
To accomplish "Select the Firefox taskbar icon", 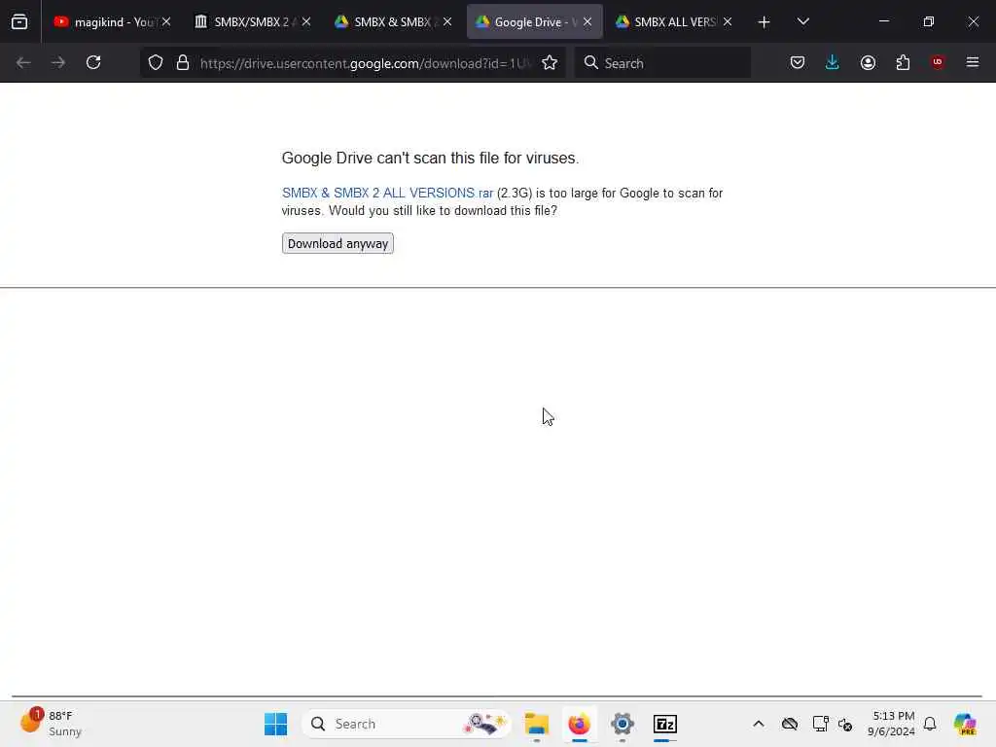I will 580,724.
